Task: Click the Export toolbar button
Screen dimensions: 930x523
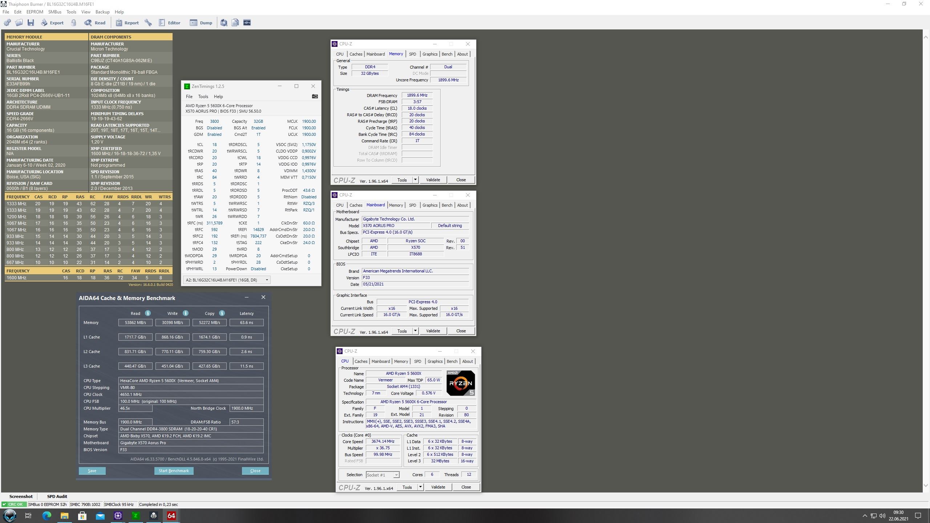Action: [52, 23]
